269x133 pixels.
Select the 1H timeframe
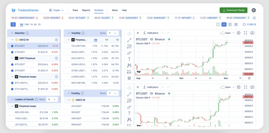31,24
